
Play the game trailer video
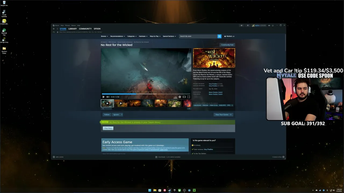(103, 97)
